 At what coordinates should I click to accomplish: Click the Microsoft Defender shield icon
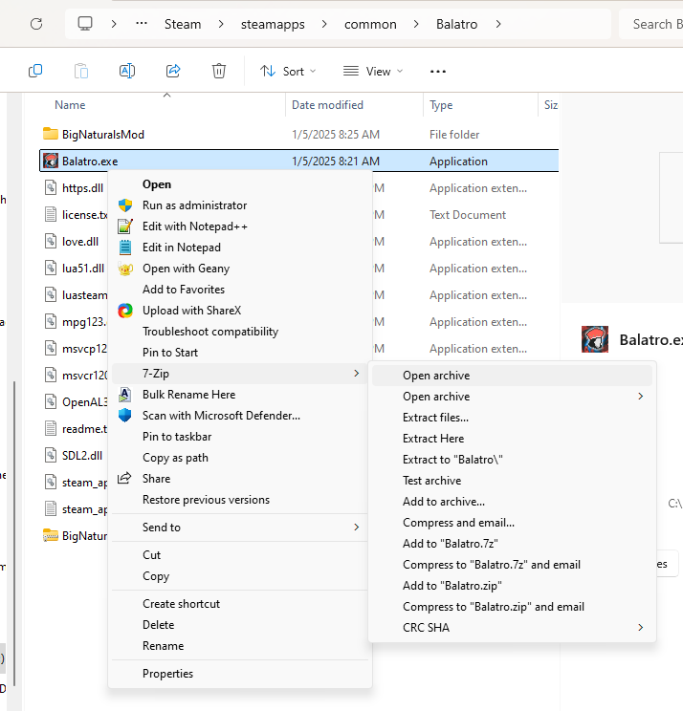pyautogui.click(x=125, y=416)
